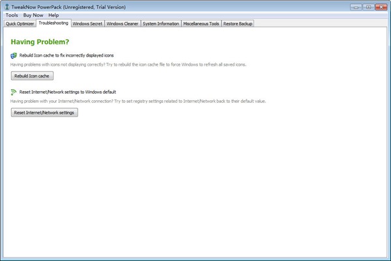Image resolution: width=391 pixels, height=261 pixels.
Task: Click the Reset Internet/Network settings button
Action: pos(44,113)
